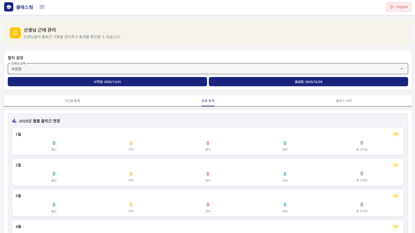Click the 1월 0% rate badge
415x233 pixels.
tap(395, 134)
